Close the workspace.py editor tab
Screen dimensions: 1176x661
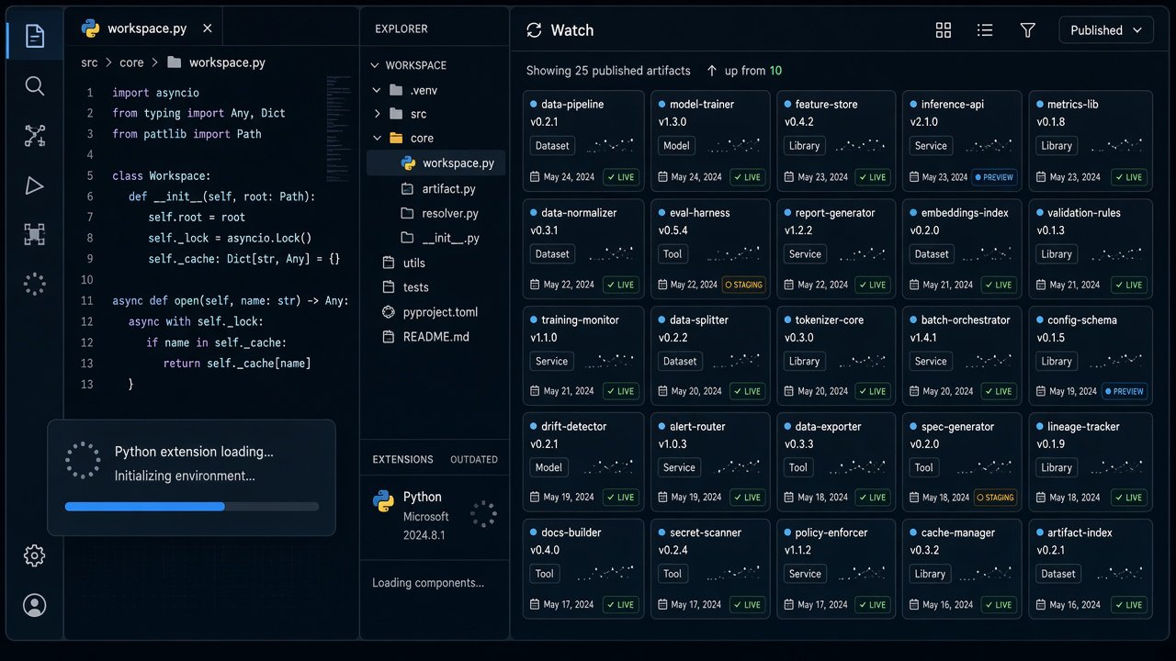click(207, 28)
